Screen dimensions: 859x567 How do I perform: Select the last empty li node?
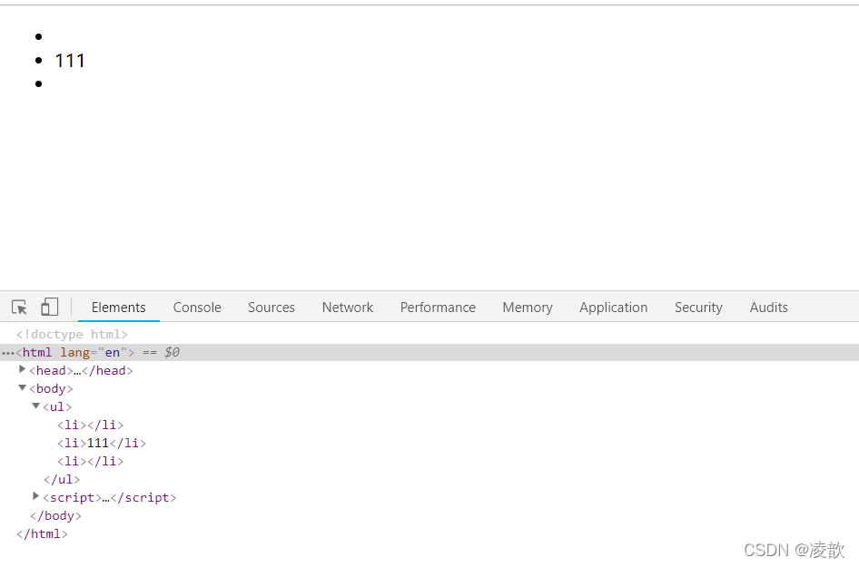coord(91,462)
